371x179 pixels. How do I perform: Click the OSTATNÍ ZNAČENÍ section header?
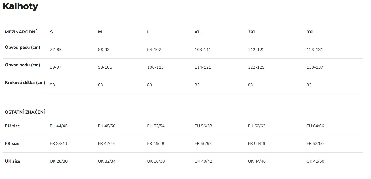(x=25, y=112)
